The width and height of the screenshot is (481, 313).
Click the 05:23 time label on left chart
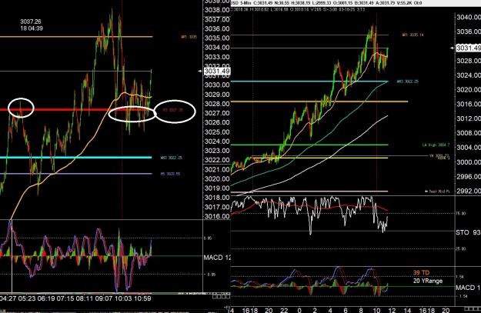(27, 298)
